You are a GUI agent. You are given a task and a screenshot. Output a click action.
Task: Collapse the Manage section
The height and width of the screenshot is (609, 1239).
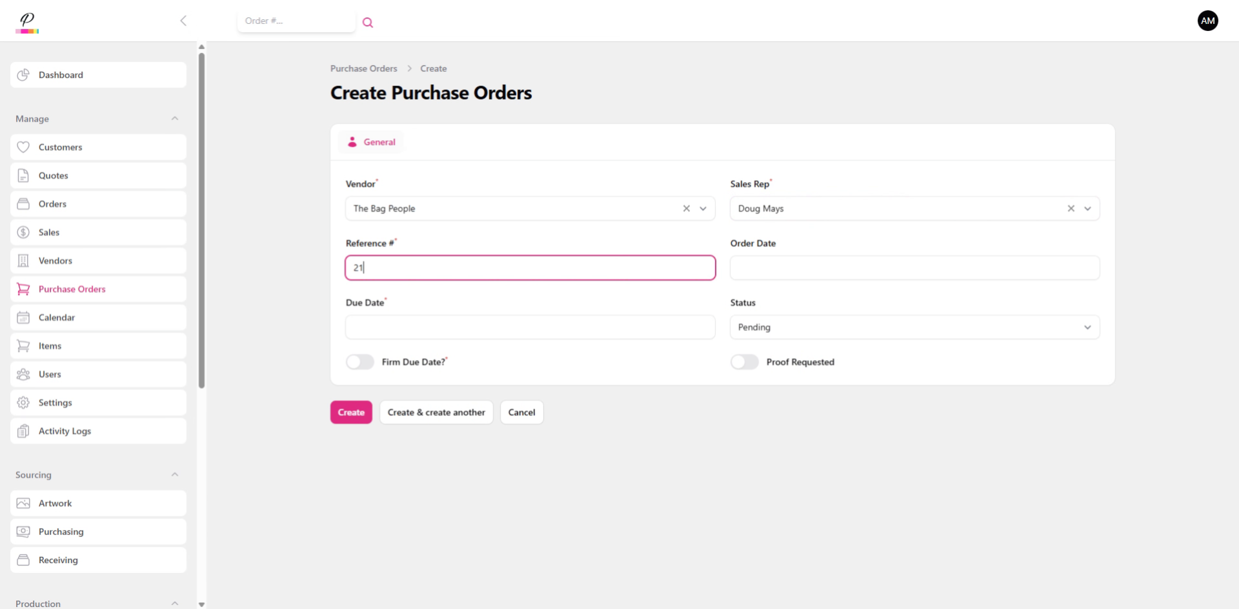point(175,118)
